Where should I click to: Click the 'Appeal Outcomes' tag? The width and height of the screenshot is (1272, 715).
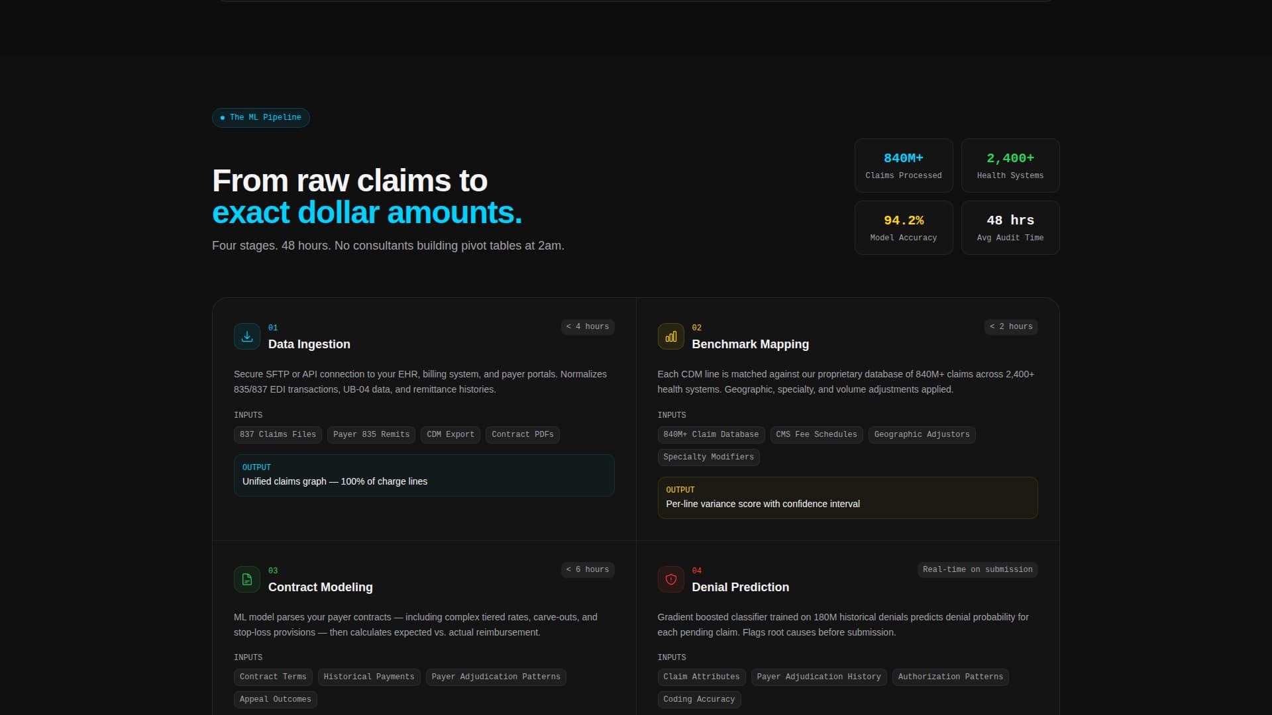pyautogui.click(x=275, y=700)
